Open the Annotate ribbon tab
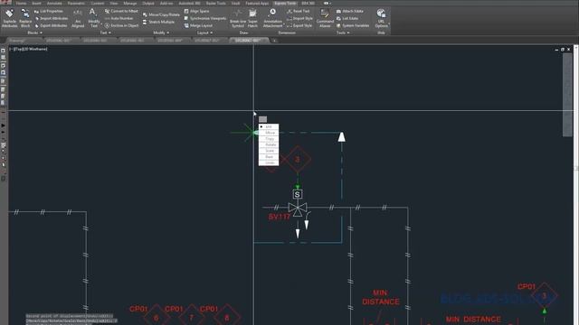579x325 pixels. [54, 4]
